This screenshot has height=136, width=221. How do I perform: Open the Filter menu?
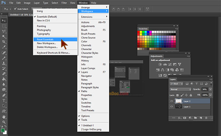click(x=64, y=3)
